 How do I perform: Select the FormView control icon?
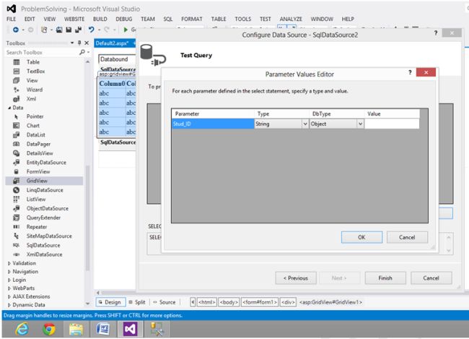pyautogui.click(x=17, y=172)
